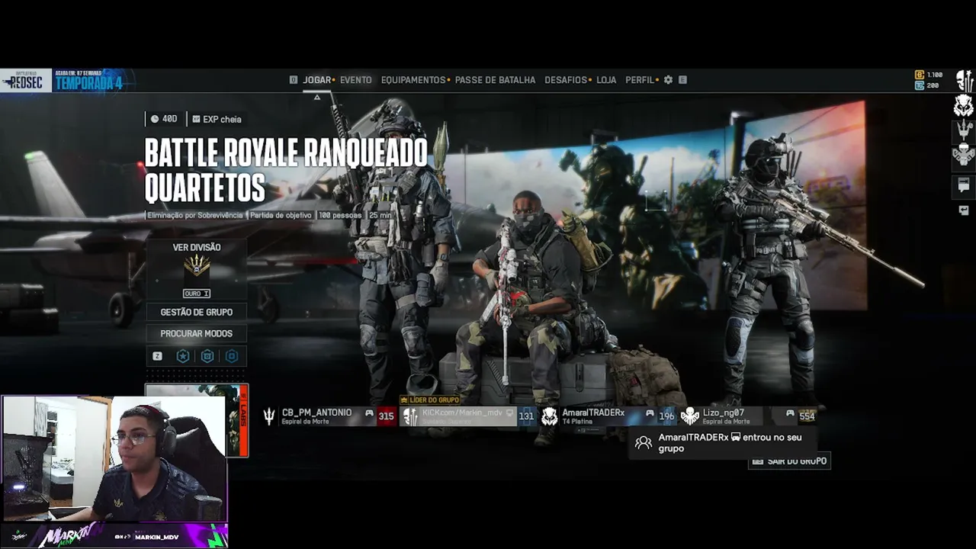Open settings gear icon in top menu

(x=668, y=80)
